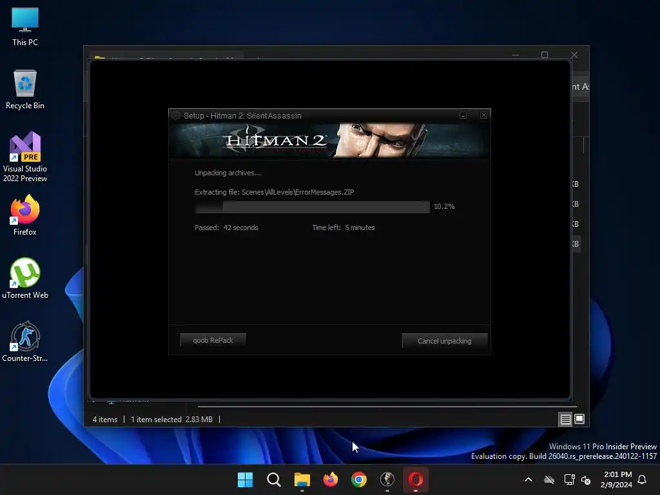660x495 pixels.
Task: Switch File Explorer to details view
Action: [x=565, y=419]
